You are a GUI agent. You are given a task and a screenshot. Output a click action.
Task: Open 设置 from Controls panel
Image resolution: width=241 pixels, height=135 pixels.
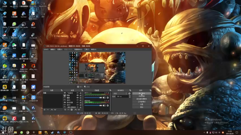point(142,104)
